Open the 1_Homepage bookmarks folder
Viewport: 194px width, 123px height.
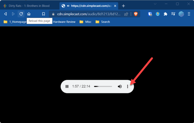(15, 22)
